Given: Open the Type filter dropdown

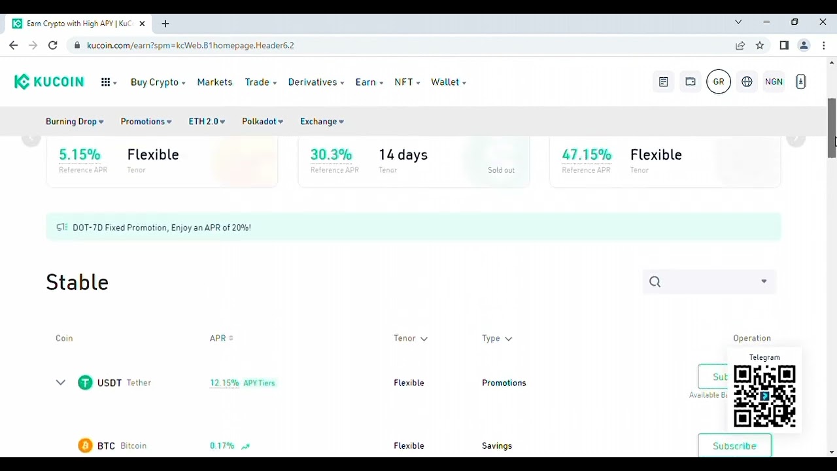Looking at the screenshot, I should tap(497, 338).
